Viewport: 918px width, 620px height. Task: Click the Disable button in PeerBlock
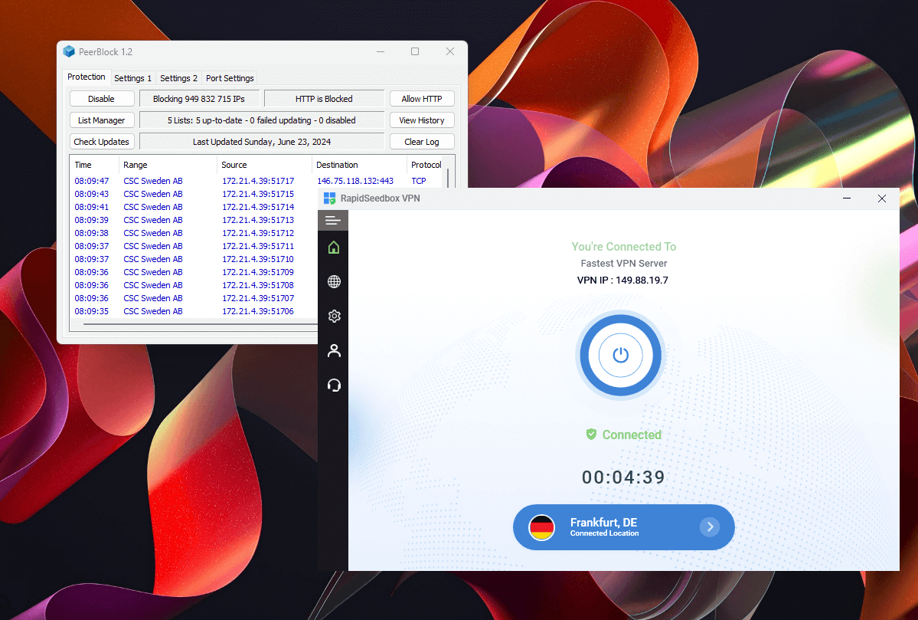coord(102,98)
